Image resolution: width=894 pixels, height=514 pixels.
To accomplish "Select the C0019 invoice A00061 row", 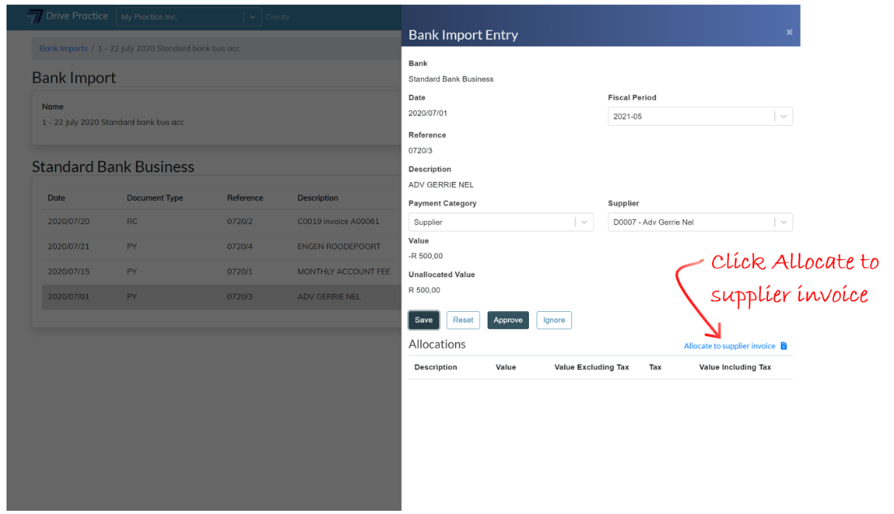I will [x=221, y=221].
